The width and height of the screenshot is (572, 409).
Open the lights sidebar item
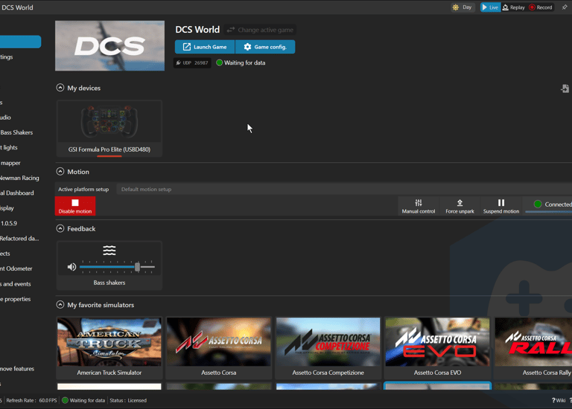[x=9, y=147]
